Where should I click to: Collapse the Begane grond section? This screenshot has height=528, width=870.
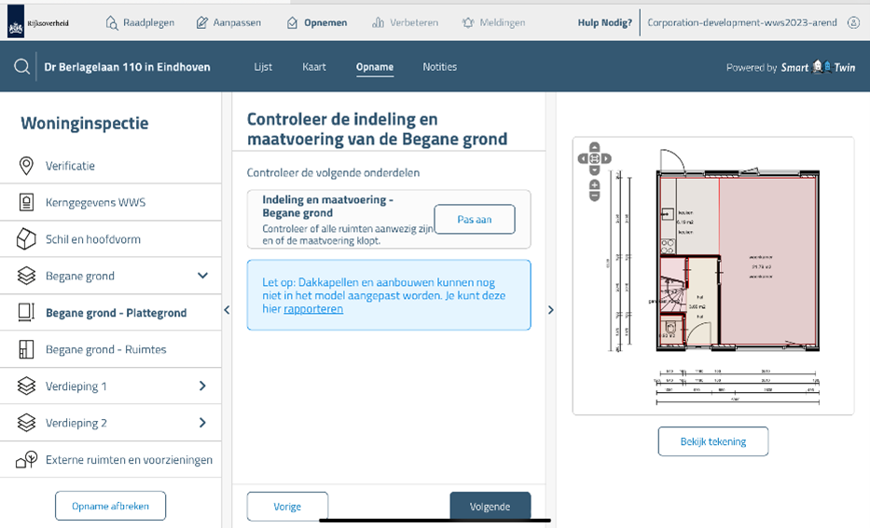coord(202,276)
